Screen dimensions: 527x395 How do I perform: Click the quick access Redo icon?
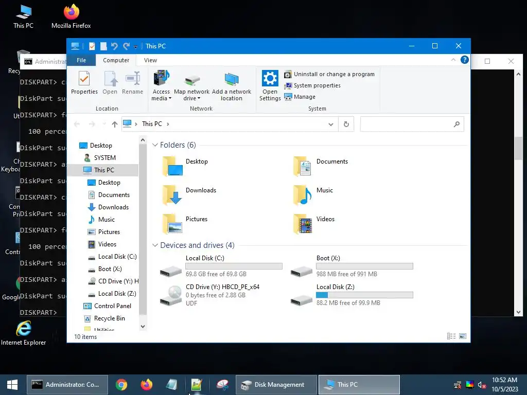(126, 46)
